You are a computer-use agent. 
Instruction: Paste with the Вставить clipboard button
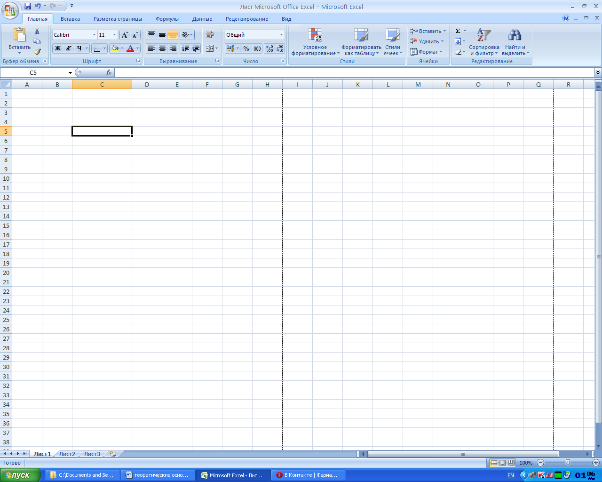[x=19, y=40]
